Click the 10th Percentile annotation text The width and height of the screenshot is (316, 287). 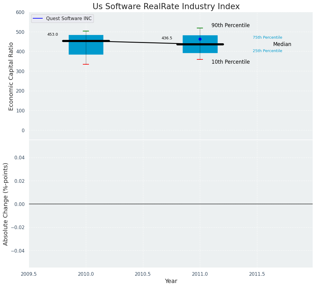coord(230,62)
